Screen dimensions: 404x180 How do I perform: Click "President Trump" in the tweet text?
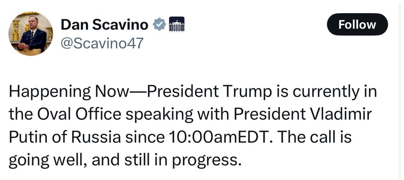click(x=209, y=92)
